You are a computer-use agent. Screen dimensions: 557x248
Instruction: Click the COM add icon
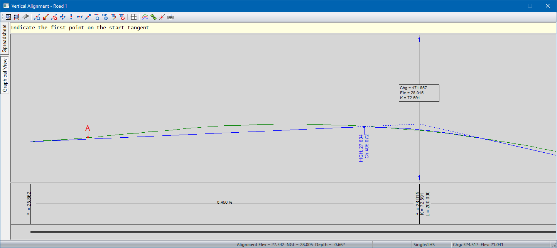pyautogui.click(x=105, y=17)
